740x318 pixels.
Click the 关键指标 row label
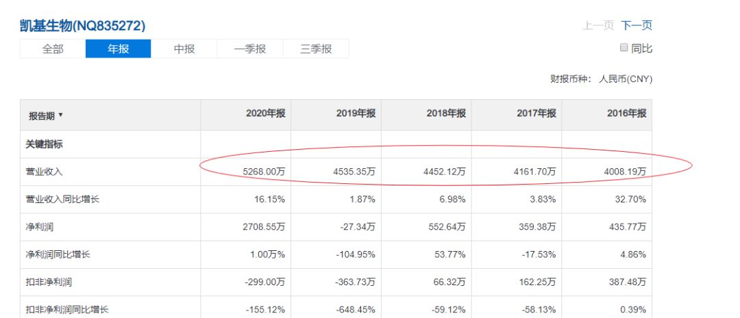[44, 144]
